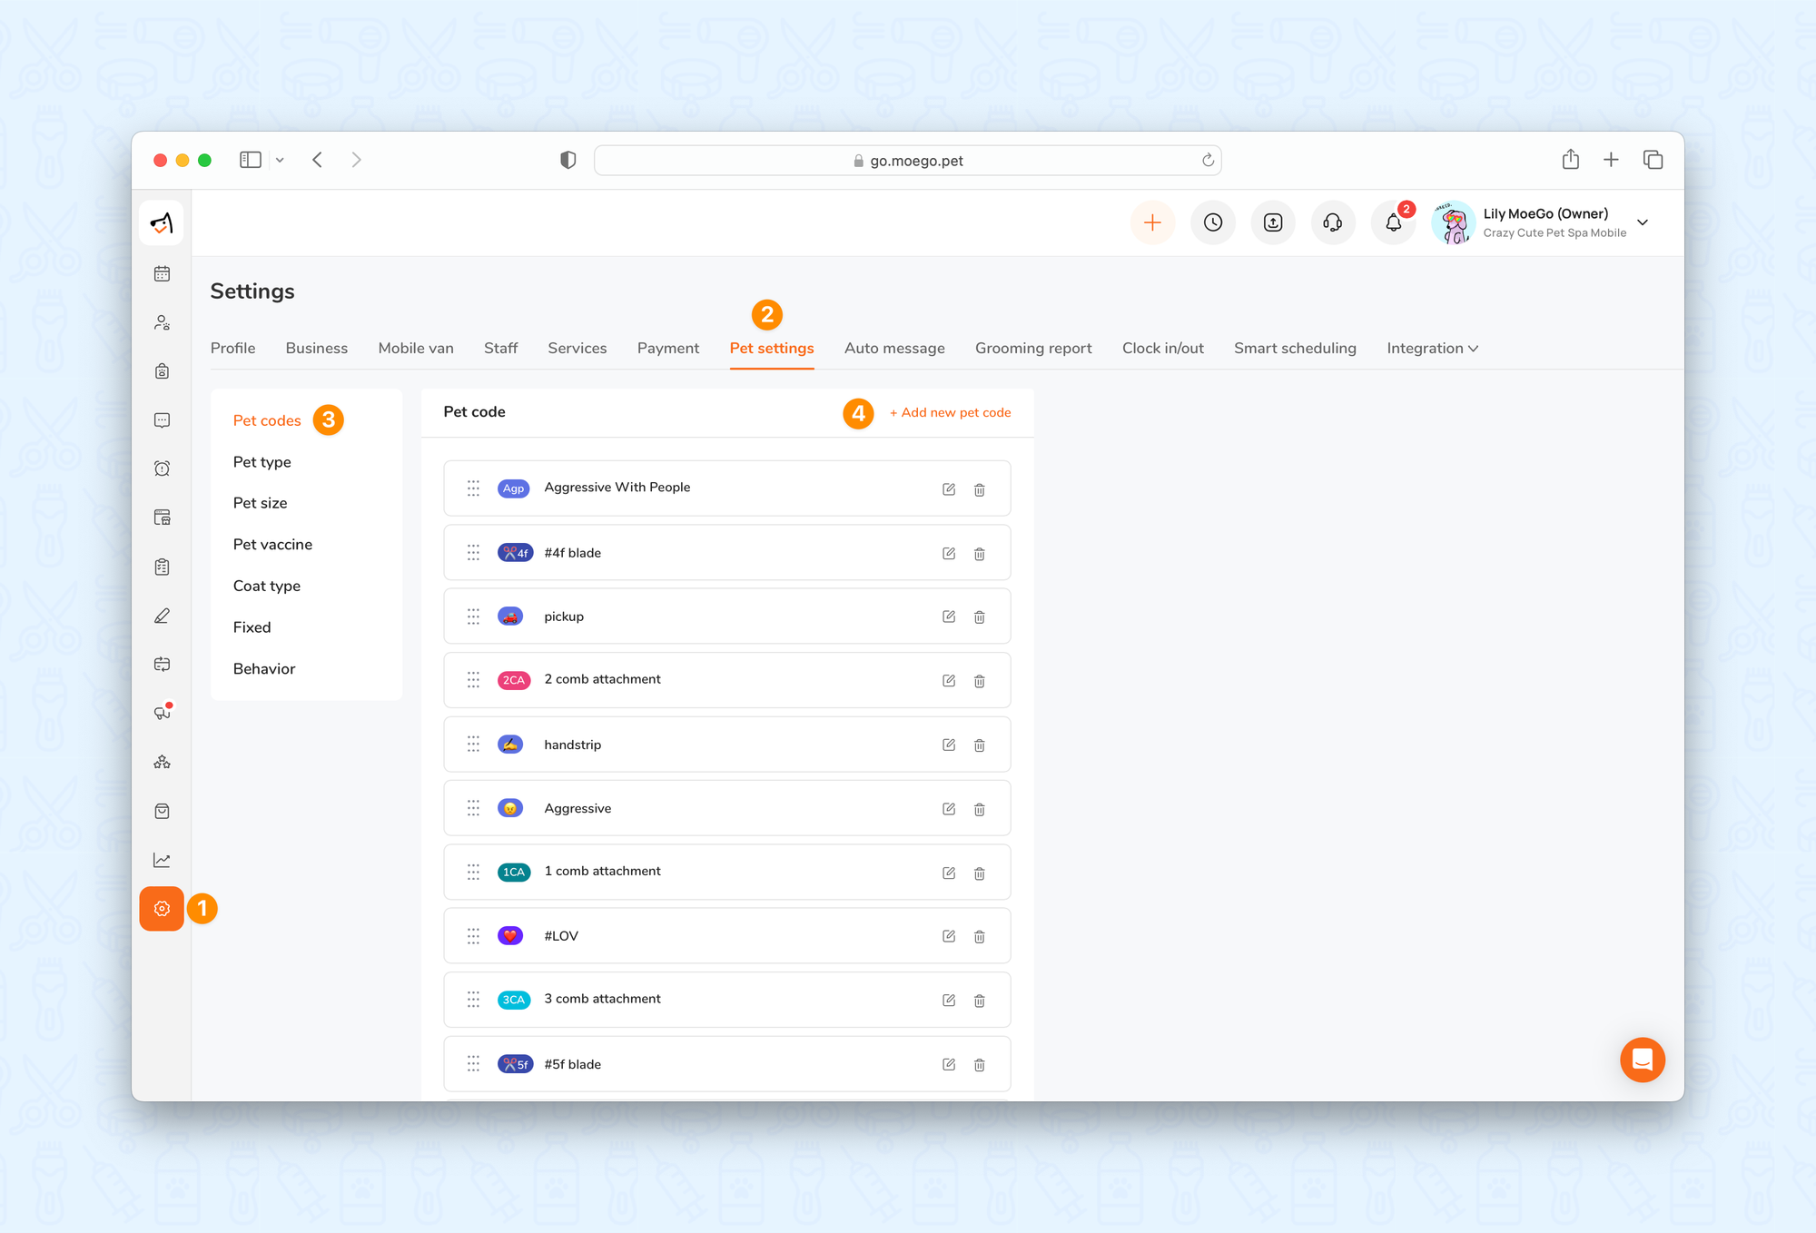This screenshot has width=1816, height=1233.
Task: Click the headset support icon
Action: coord(1333,222)
